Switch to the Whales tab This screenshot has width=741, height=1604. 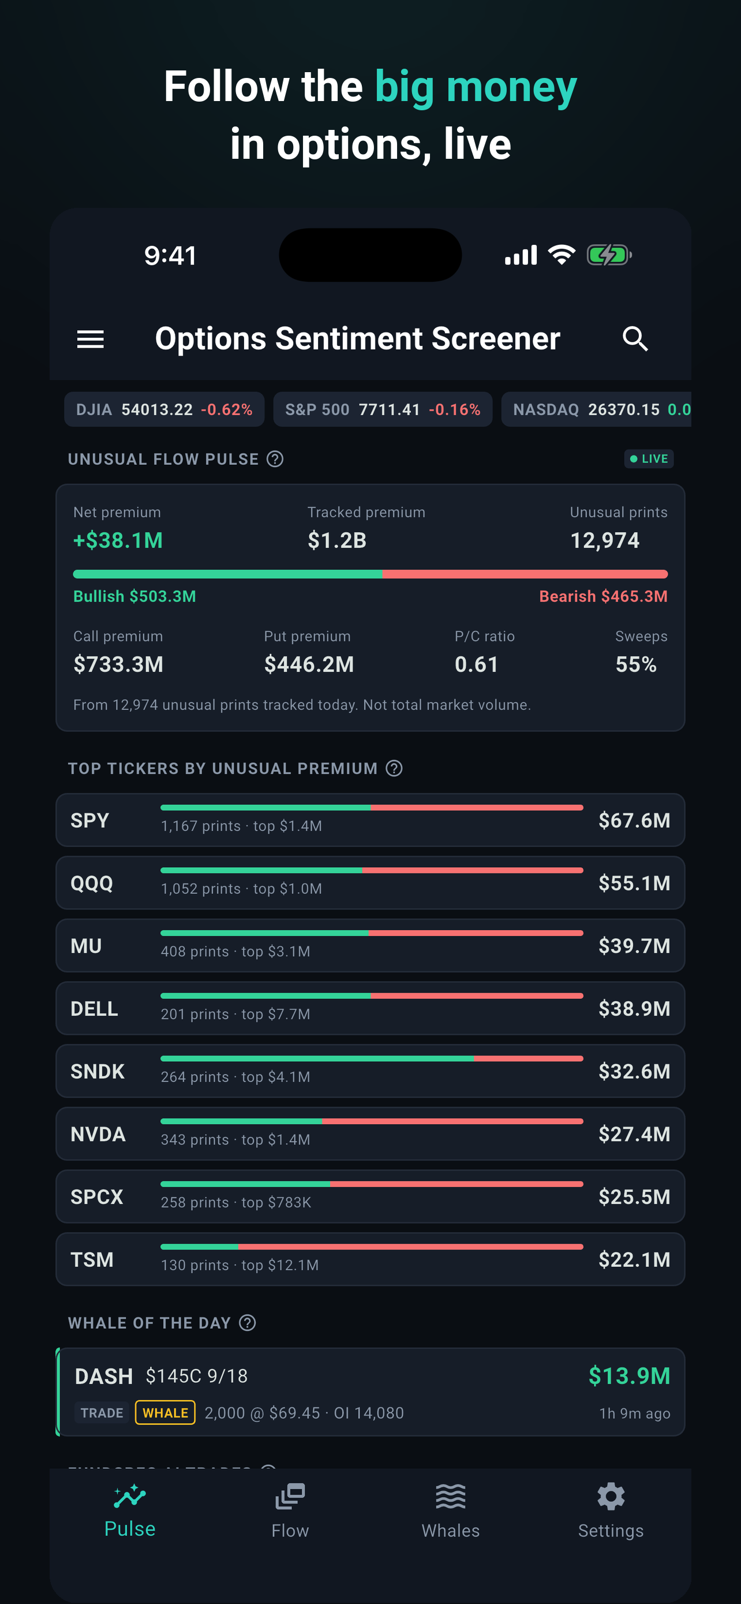click(x=451, y=1510)
